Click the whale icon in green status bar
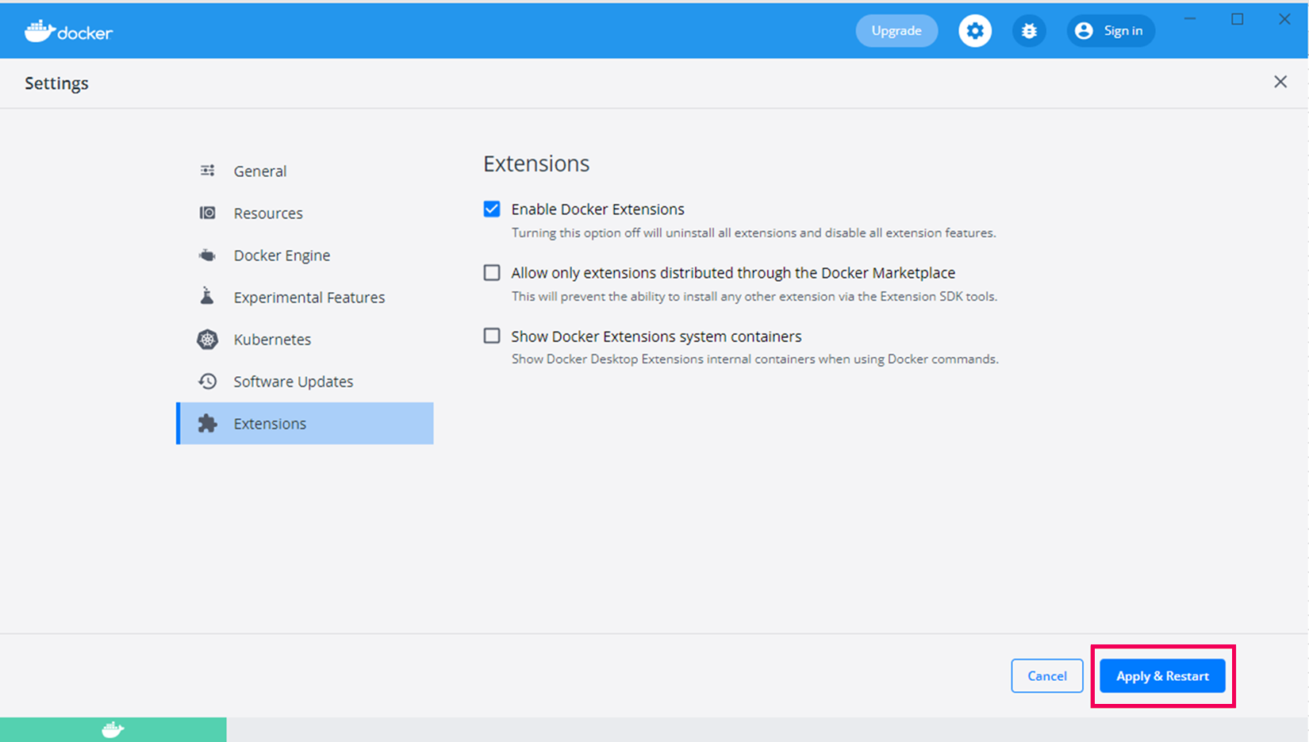The height and width of the screenshot is (742, 1309). [113, 729]
